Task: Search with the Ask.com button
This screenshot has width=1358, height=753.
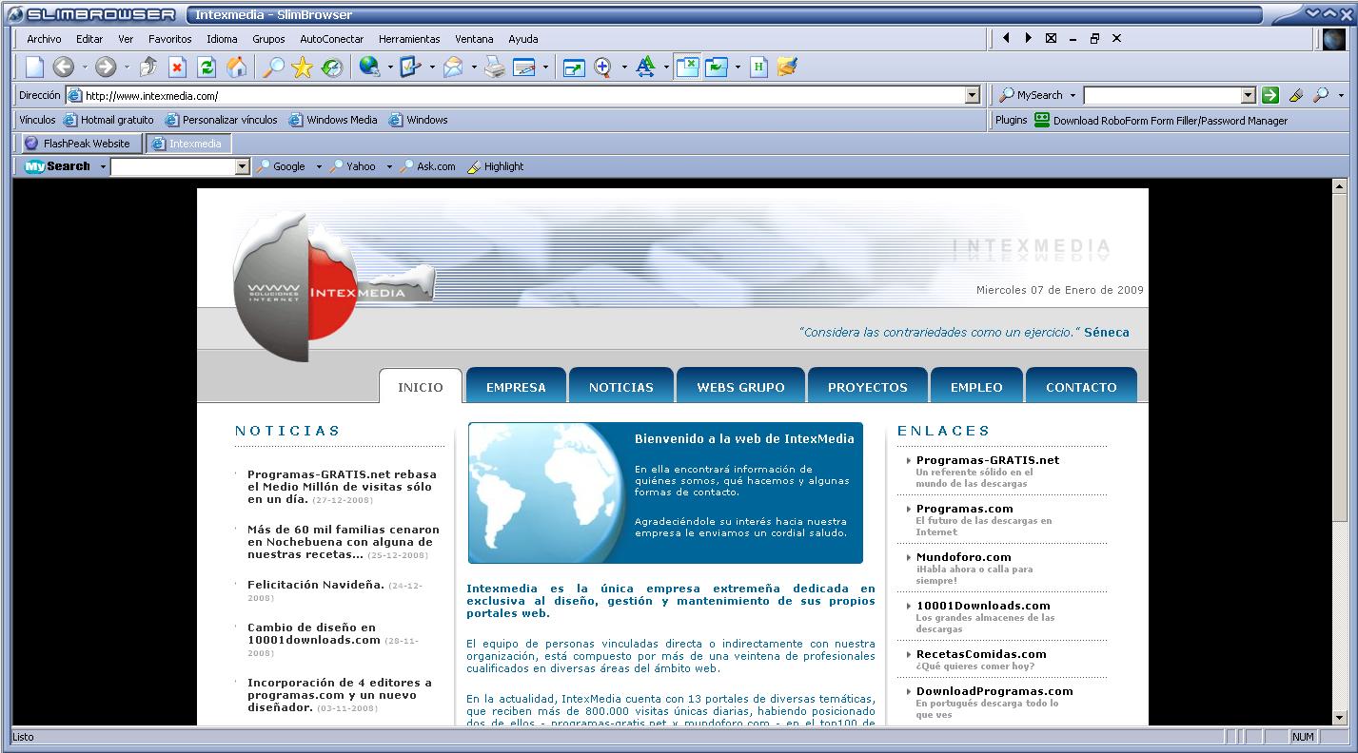Action: [427, 166]
